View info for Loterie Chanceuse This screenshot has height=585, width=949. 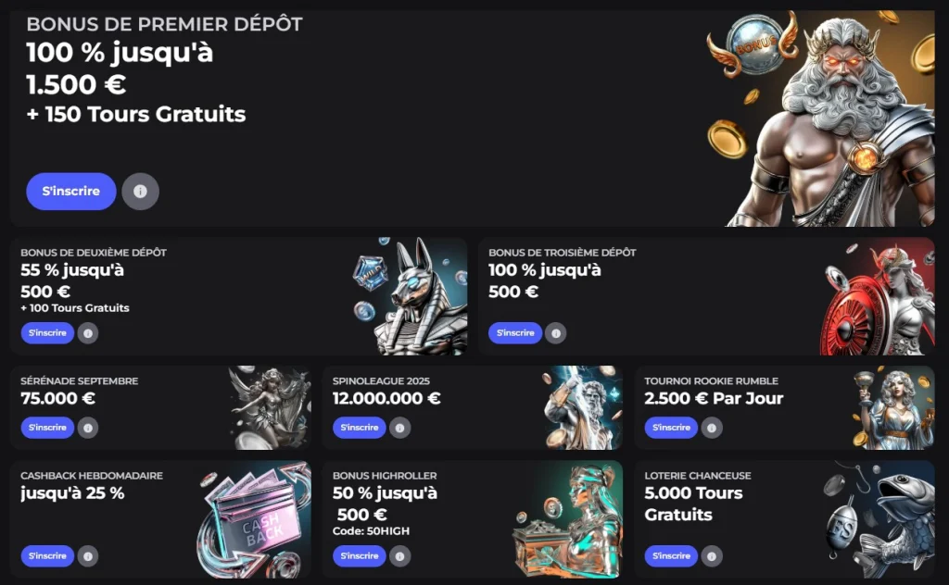pyautogui.click(x=712, y=556)
